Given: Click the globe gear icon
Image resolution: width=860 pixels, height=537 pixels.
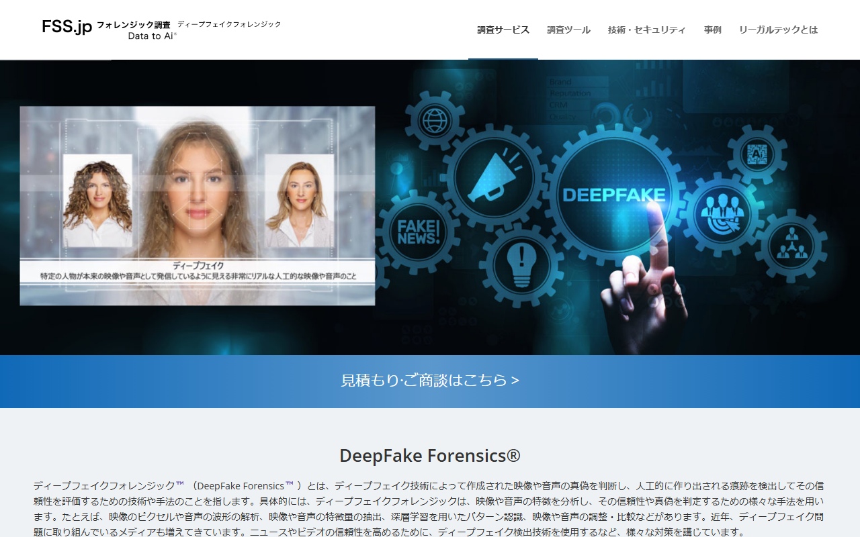Looking at the screenshot, I should (434, 121).
